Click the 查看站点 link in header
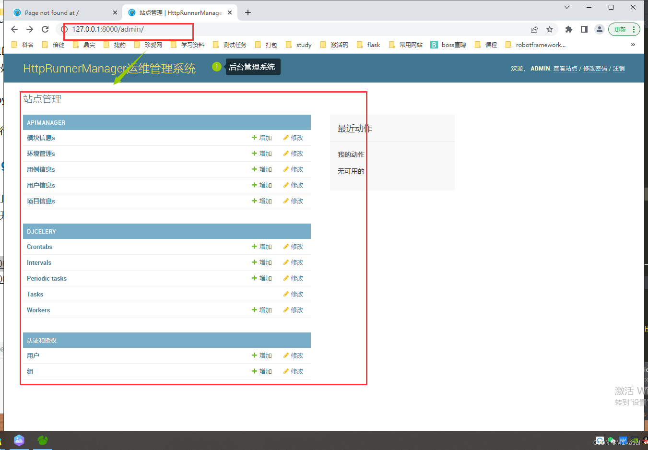The width and height of the screenshot is (648, 450). (x=565, y=69)
